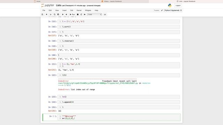Click into cell In [17] containing l
Image resolution: width=223 pixels, height=125 pixels.
tap(118, 32)
